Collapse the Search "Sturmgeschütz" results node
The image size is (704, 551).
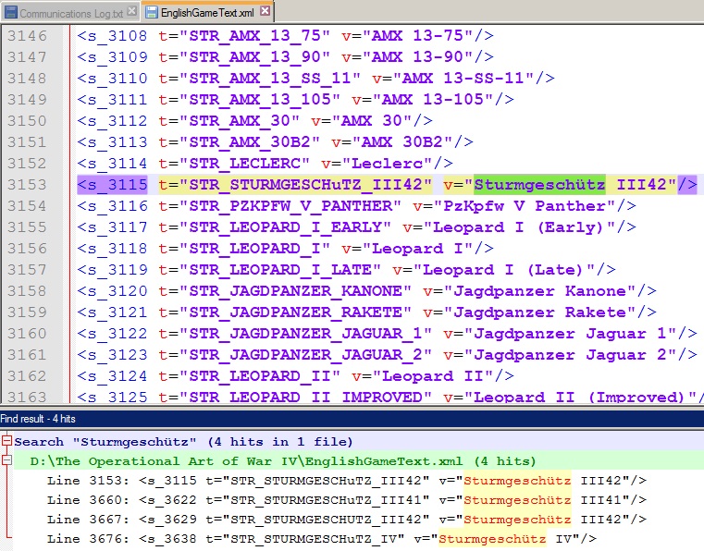(x=6, y=441)
